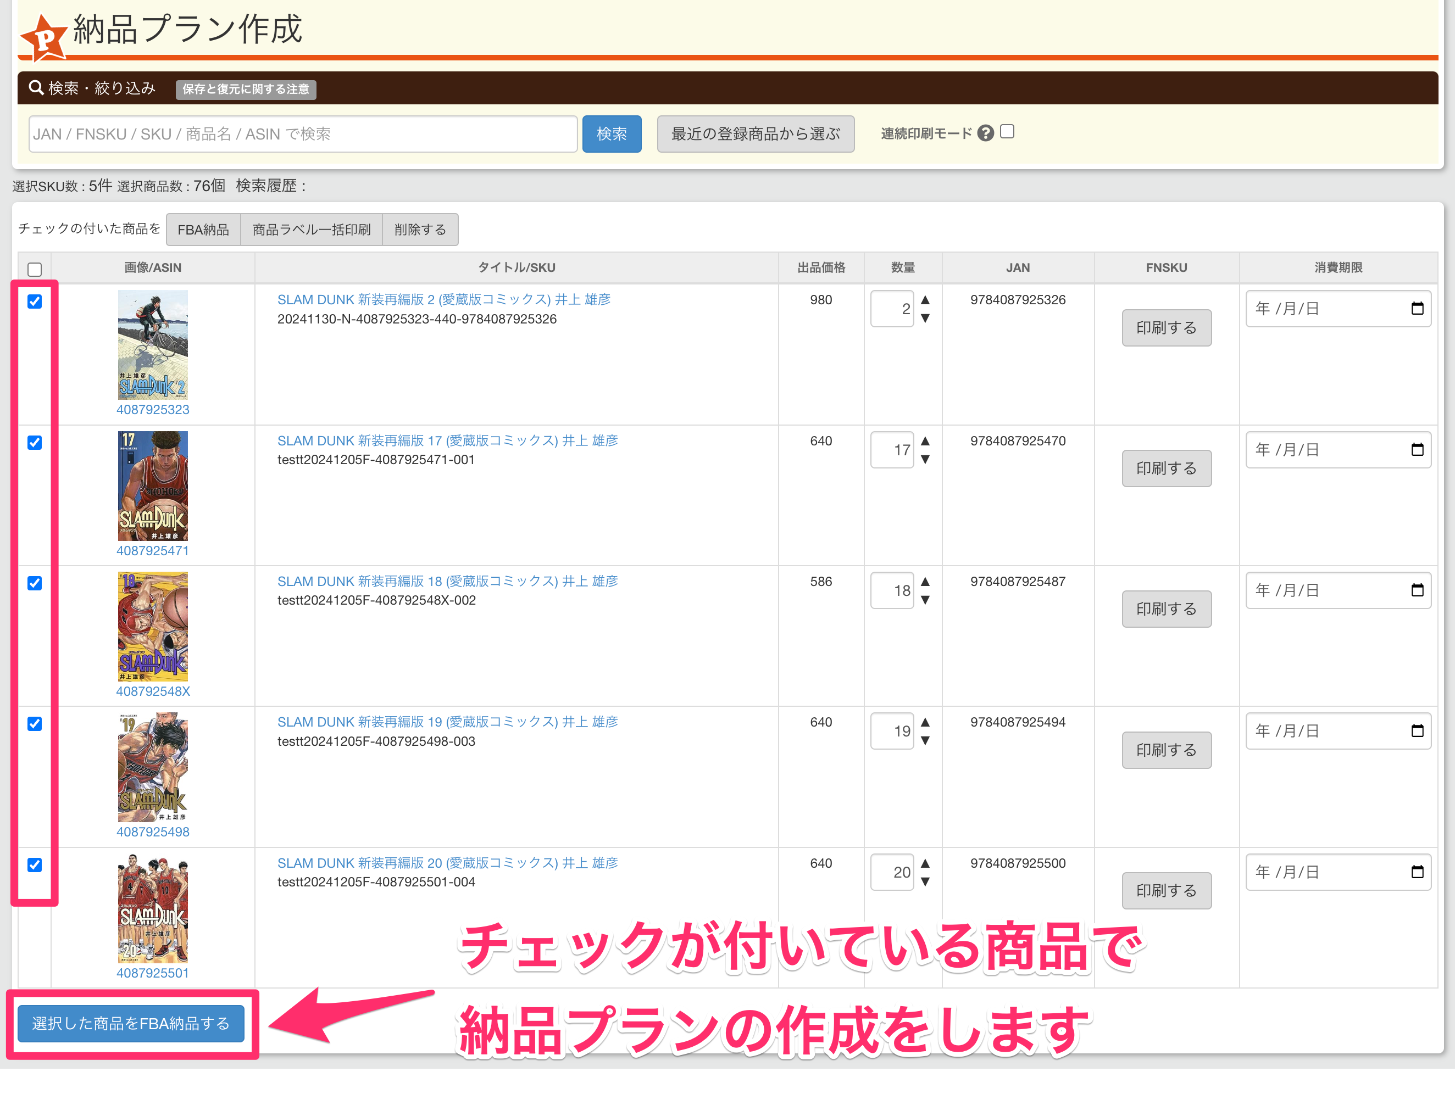Click the 検索 search button
The image size is (1455, 1094).
[611, 134]
